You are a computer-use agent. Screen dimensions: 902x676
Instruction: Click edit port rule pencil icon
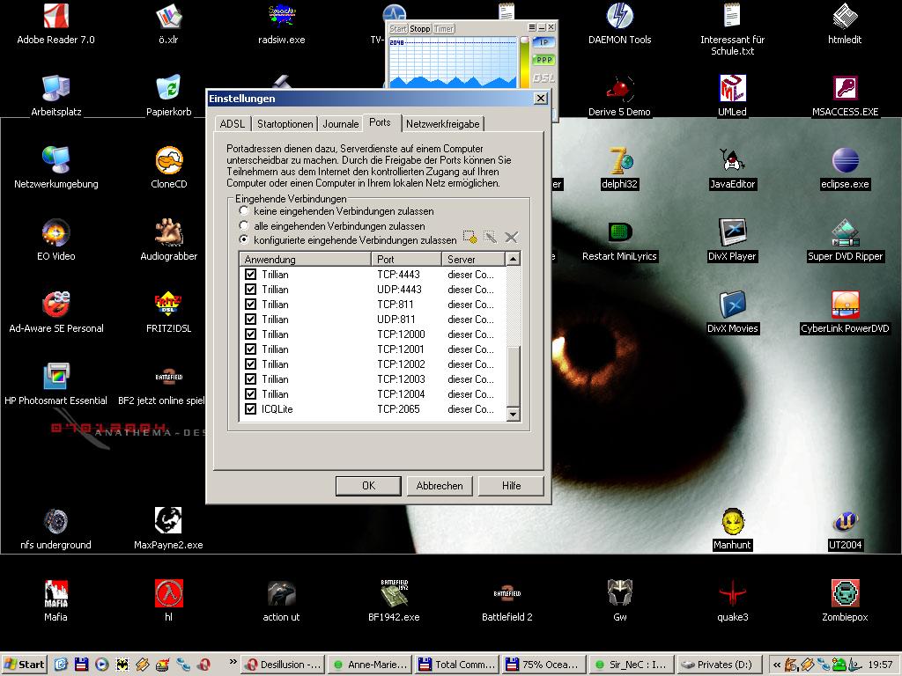click(x=490, y=237)
